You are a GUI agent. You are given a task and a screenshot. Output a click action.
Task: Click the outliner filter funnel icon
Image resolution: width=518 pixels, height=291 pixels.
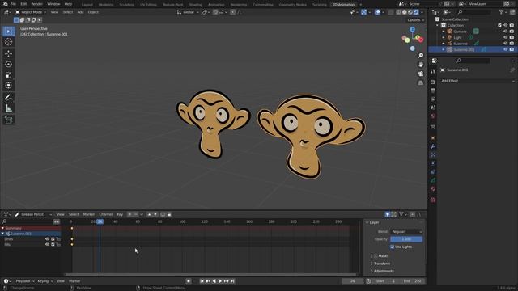click(x=502, y=12)
